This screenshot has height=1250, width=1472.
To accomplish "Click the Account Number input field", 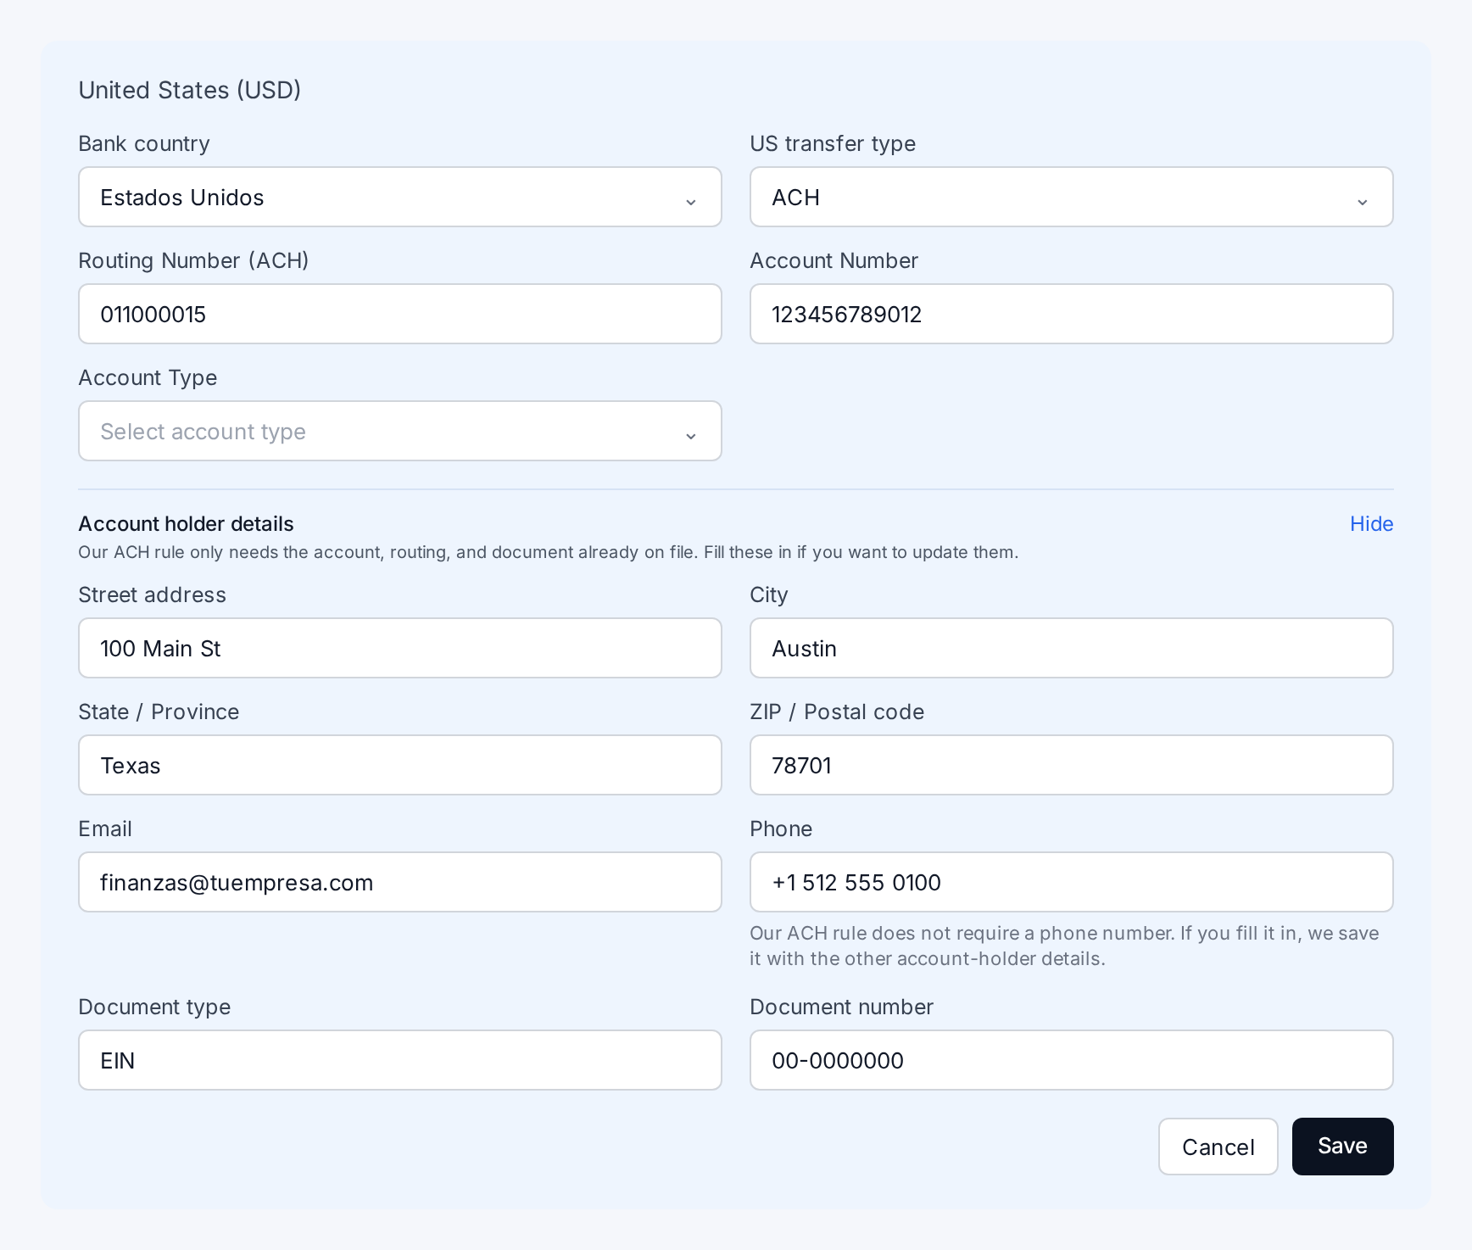I will [x=1072, y=314].
